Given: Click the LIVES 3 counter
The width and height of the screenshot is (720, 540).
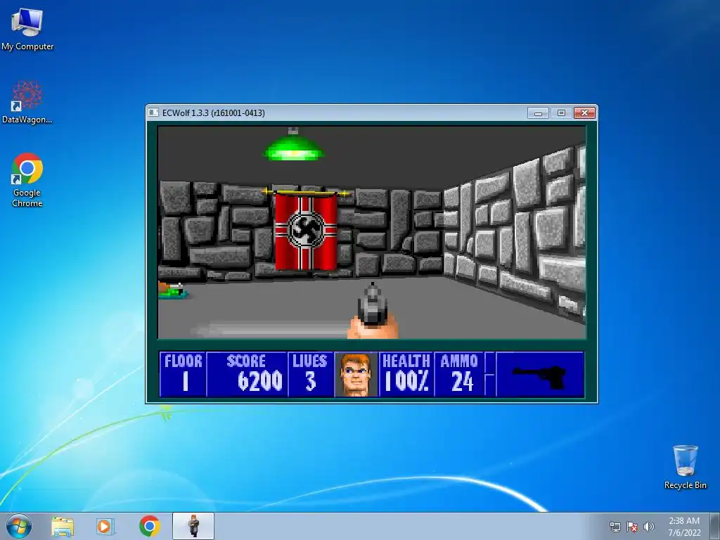Looking at the screenshot, I should pos(310,374).
